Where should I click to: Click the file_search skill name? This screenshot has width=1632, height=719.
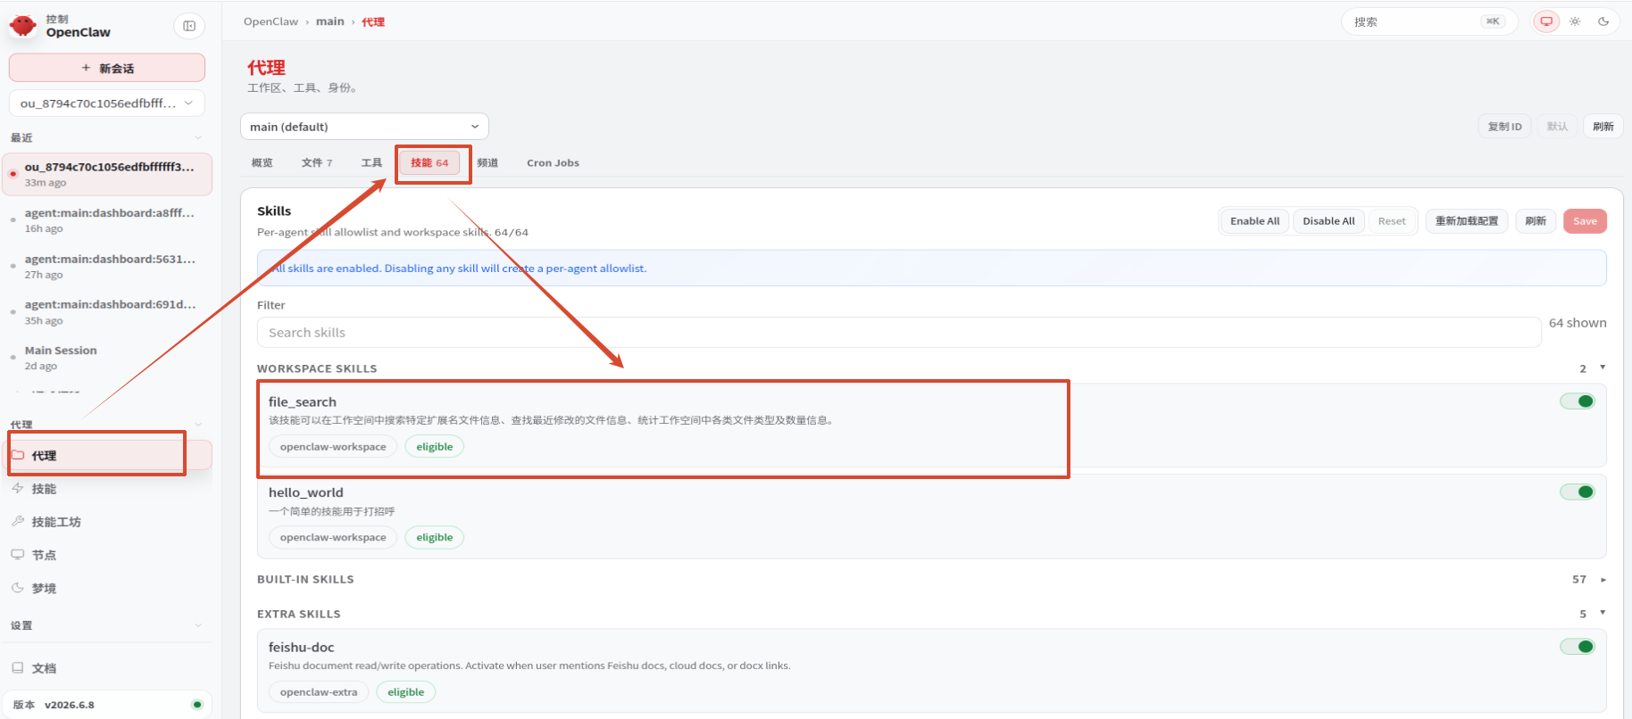pos(303,401)
